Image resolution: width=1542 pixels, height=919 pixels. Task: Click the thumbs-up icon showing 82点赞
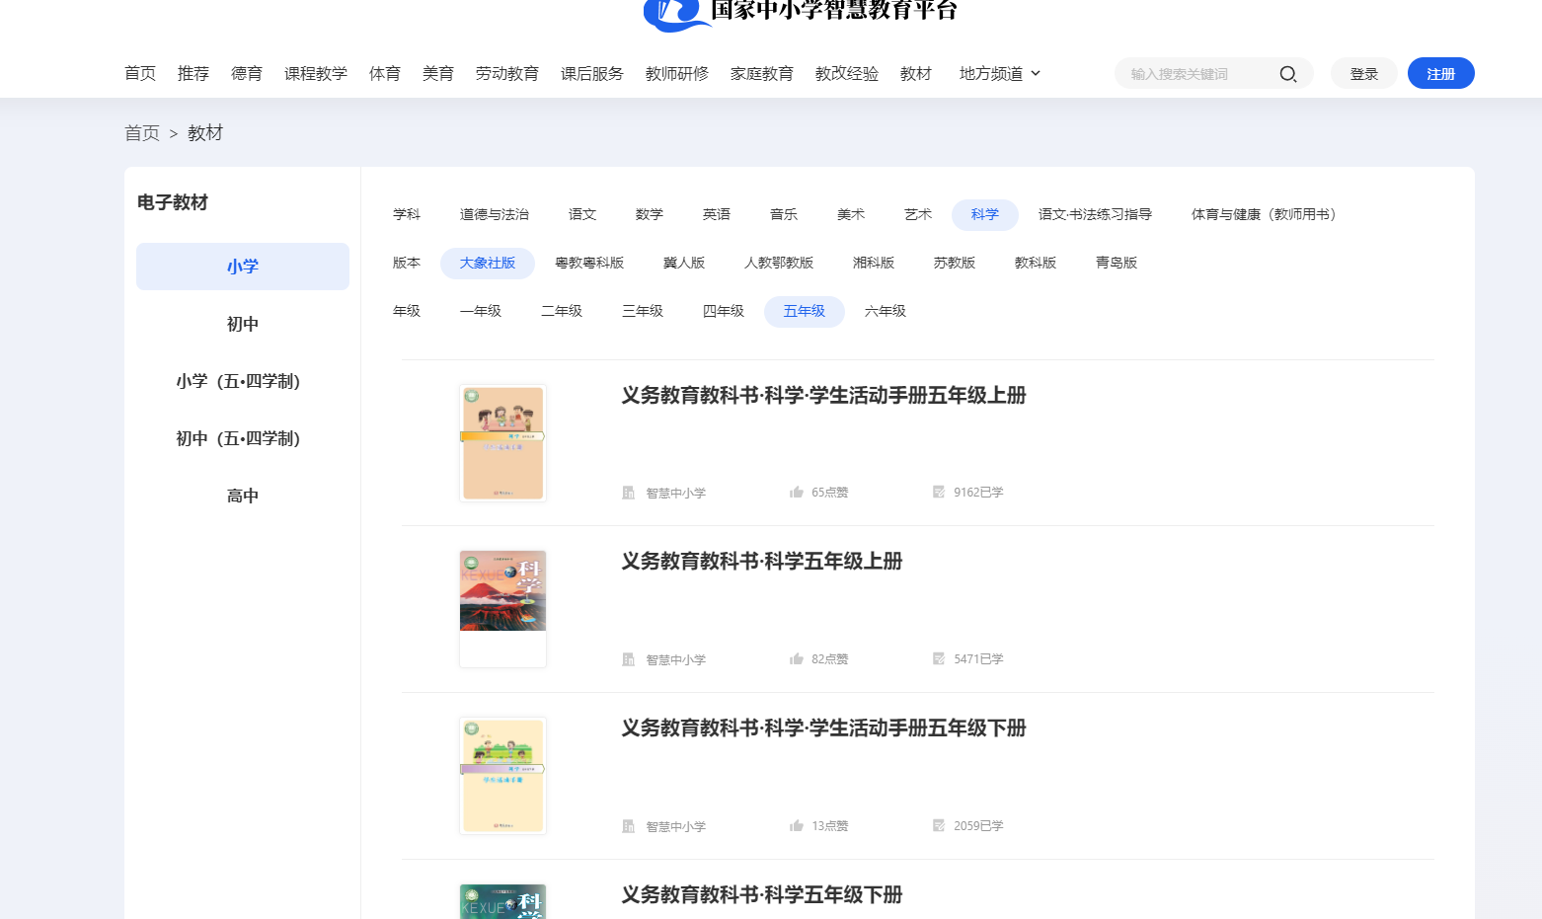point(798,658)
